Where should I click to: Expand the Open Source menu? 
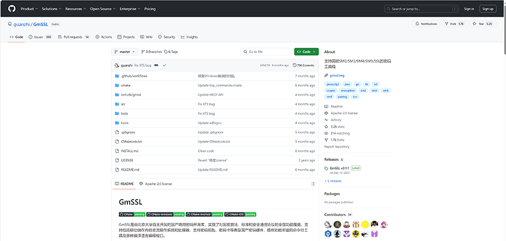103,9
